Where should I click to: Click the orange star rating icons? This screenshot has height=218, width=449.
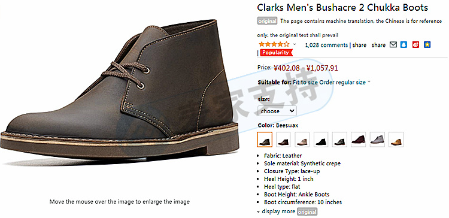274,44
